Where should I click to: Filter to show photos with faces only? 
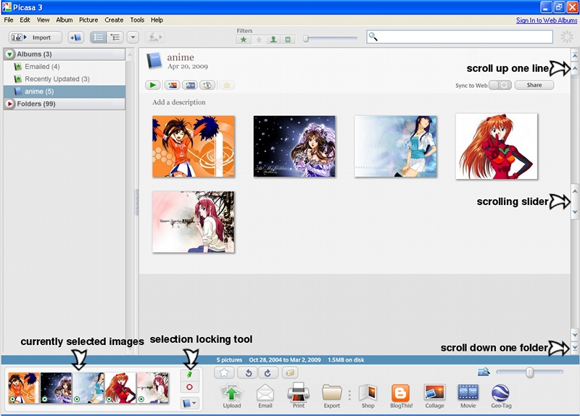[273, 40]
